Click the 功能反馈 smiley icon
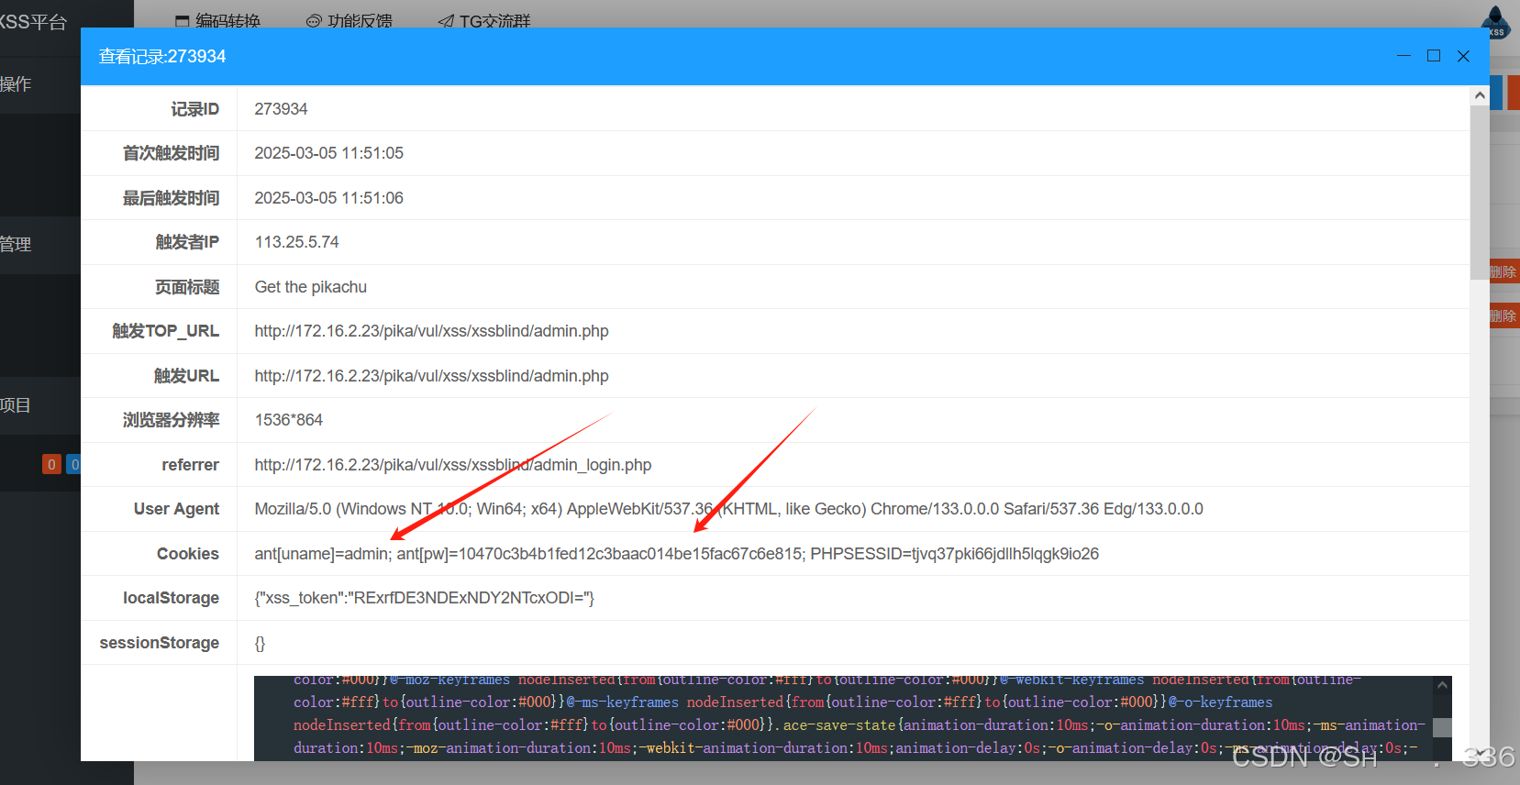1520x785 pixels. click(x=314, y=21)
